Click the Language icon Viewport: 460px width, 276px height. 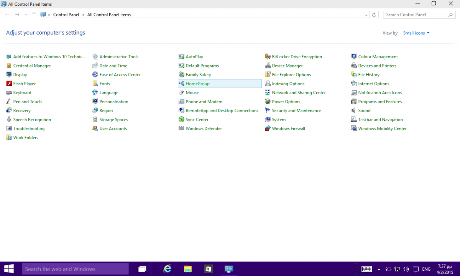95,93
